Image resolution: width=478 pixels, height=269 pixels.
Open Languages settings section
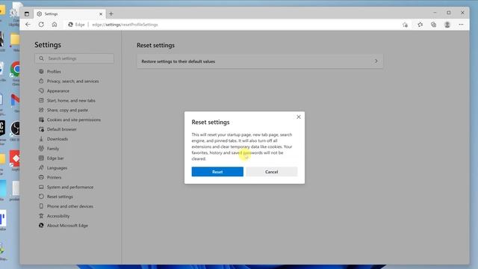point(57,168)
